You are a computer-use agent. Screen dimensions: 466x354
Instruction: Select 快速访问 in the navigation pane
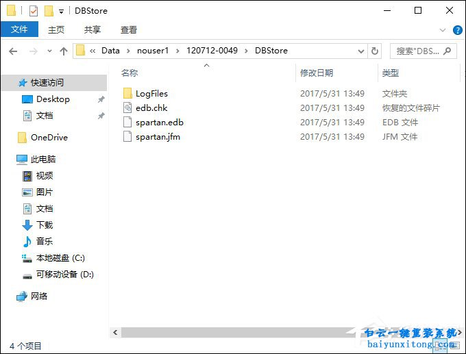(54, 83)
